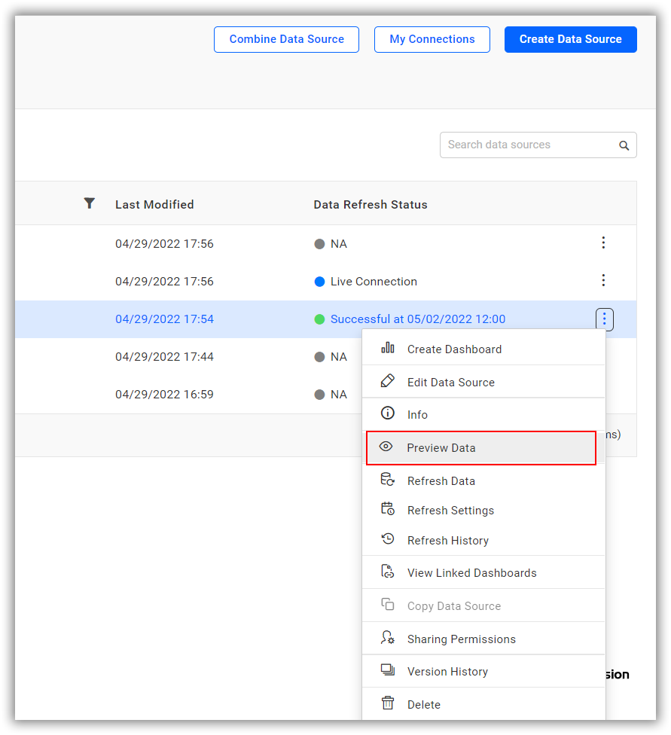This screenshot has height=735, width=671.
Task: Click the user gear Sharing Permissions icon
Action: click(387, 638)
